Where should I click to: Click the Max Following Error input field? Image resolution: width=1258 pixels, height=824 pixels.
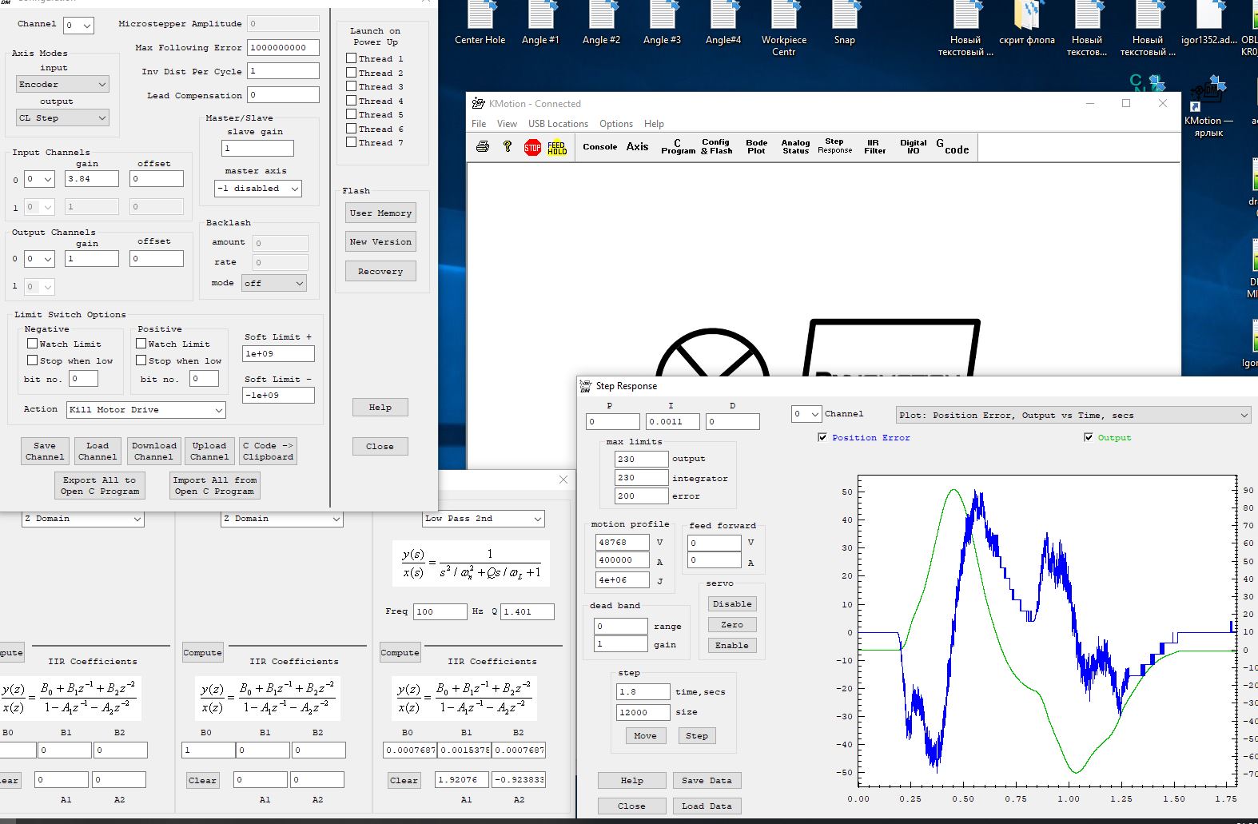[x=283, y=48]
